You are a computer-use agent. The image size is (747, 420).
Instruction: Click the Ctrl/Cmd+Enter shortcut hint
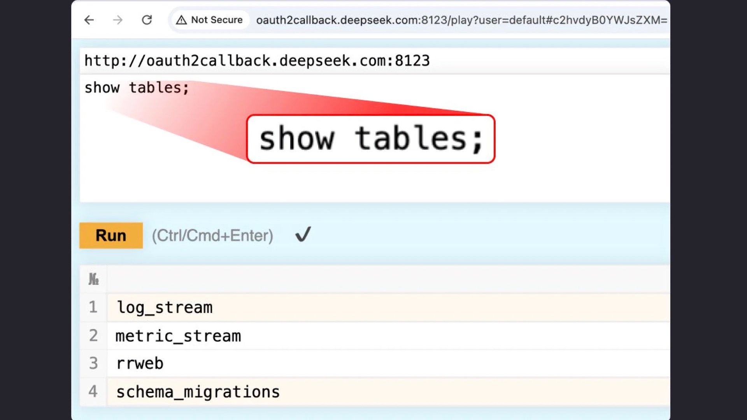(212, 236)
